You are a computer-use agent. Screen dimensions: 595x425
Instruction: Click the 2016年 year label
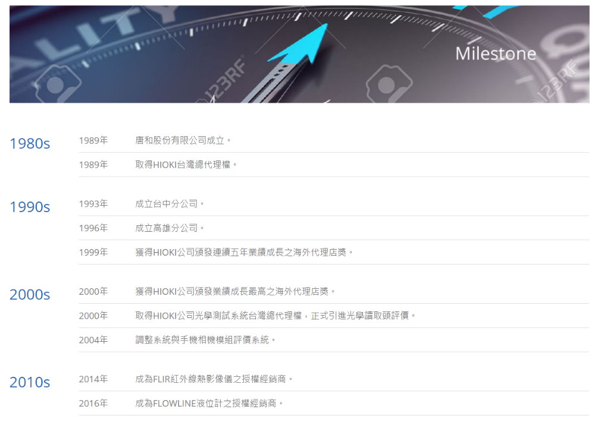[93, 404]
